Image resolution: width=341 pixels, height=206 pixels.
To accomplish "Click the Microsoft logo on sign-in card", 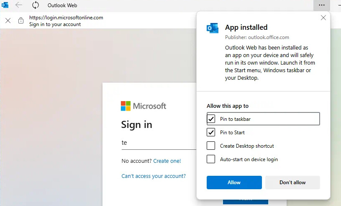I will click(x=144, y=106).
